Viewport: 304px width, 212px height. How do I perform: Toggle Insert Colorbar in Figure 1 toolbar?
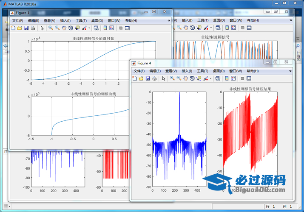coord(105,28)
